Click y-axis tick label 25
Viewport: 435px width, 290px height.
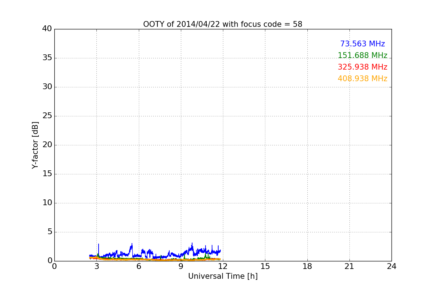[47, 116]
